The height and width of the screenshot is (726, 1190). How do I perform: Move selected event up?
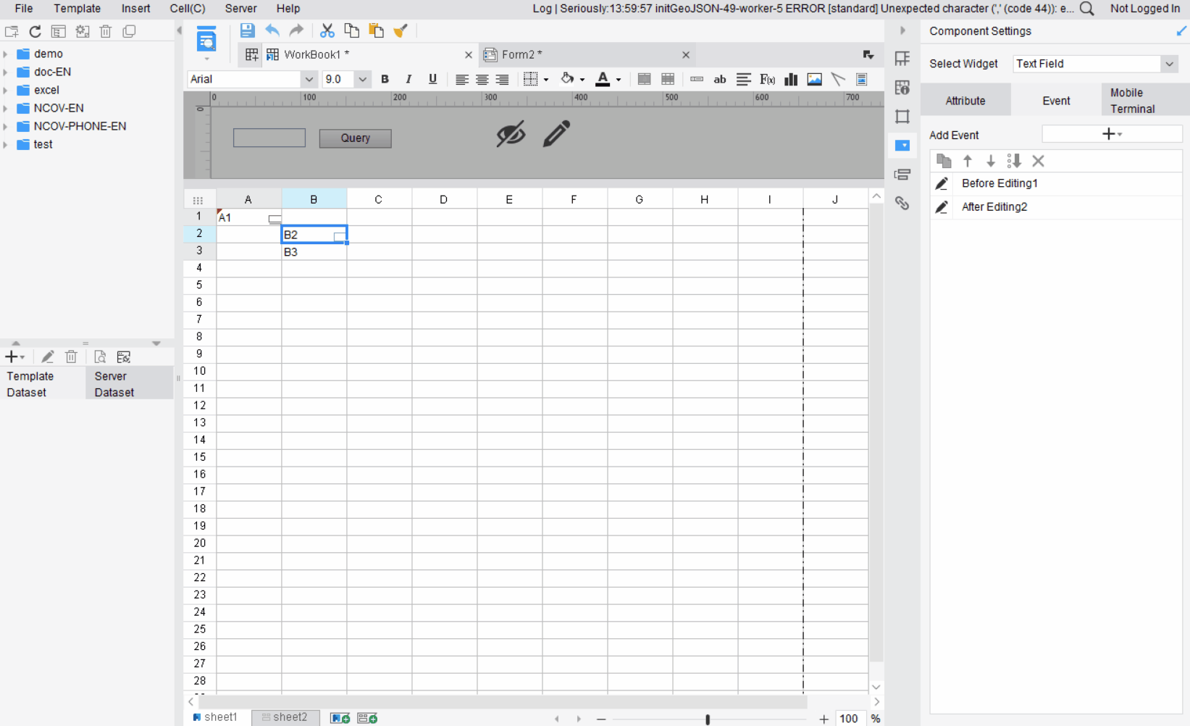tap(968, 161)
